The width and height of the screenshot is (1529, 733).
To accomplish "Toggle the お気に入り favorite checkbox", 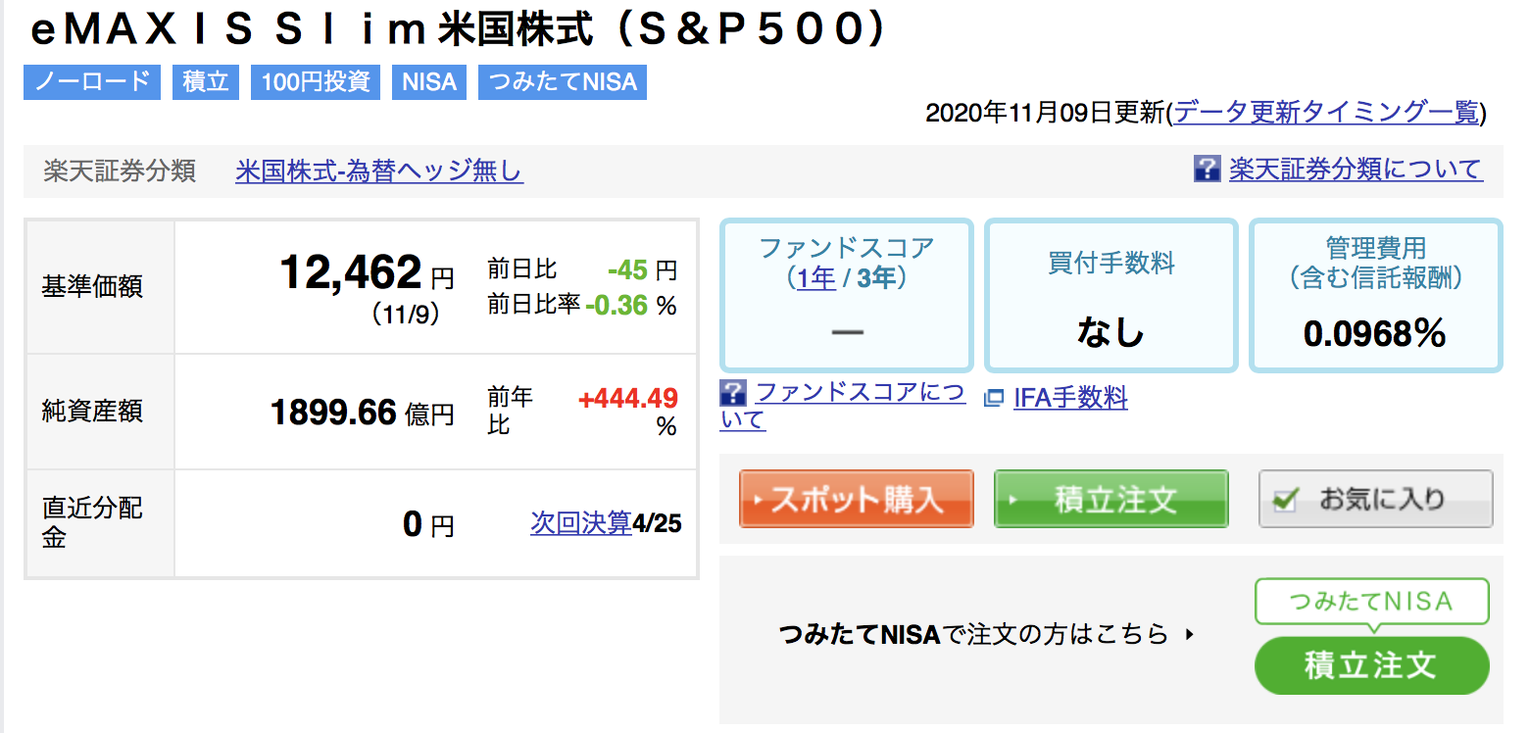I will [1285, 500].
